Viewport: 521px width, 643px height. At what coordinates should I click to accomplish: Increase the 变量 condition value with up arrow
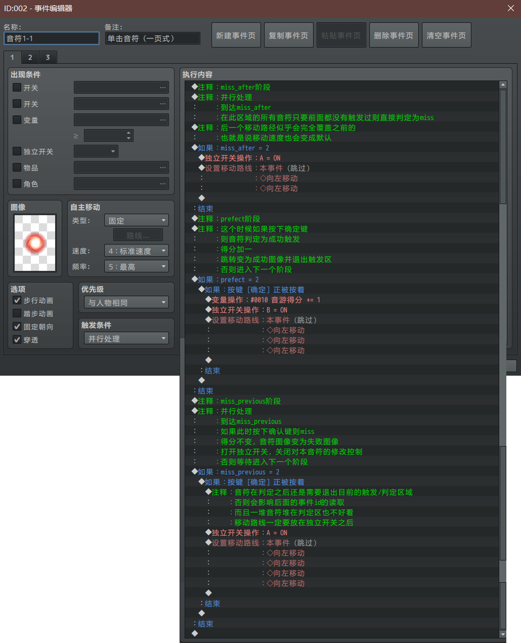[x=129, y=133]
